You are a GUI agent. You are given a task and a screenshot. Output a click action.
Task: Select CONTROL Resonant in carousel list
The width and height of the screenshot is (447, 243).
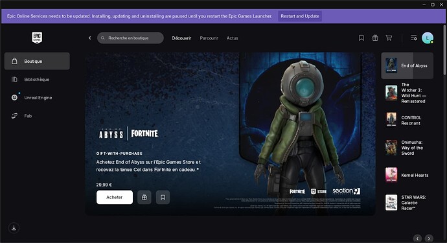(x=407, y=121)
